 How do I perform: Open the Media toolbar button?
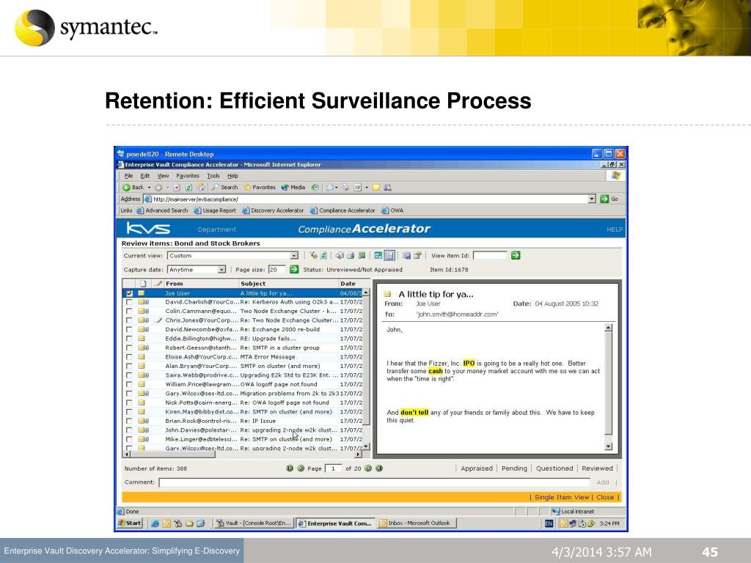point(293,188)
